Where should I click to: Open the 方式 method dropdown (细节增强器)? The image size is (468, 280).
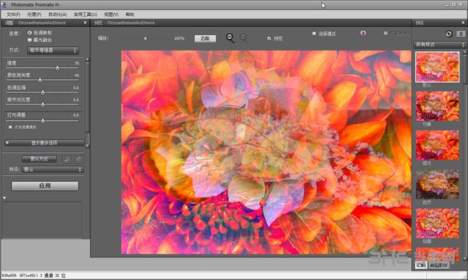pos(53,50)
